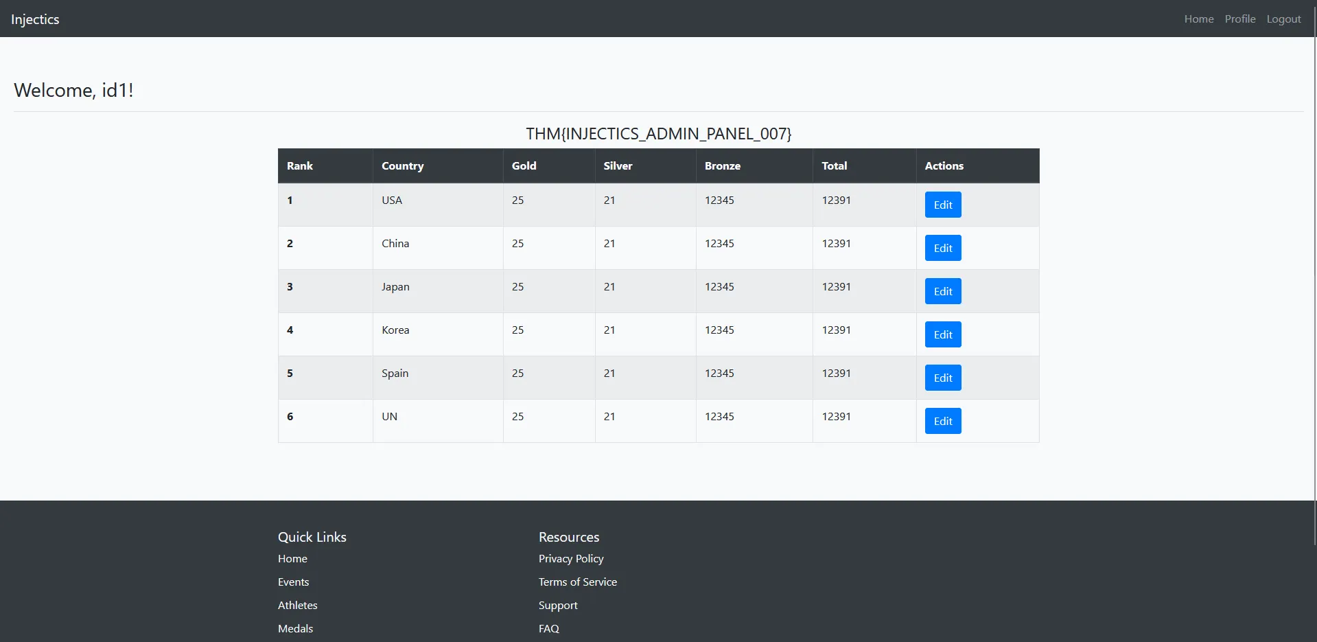Open the Home navbar link

coord(1199,19)
